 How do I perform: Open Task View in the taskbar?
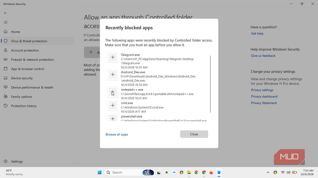[159, 173]
